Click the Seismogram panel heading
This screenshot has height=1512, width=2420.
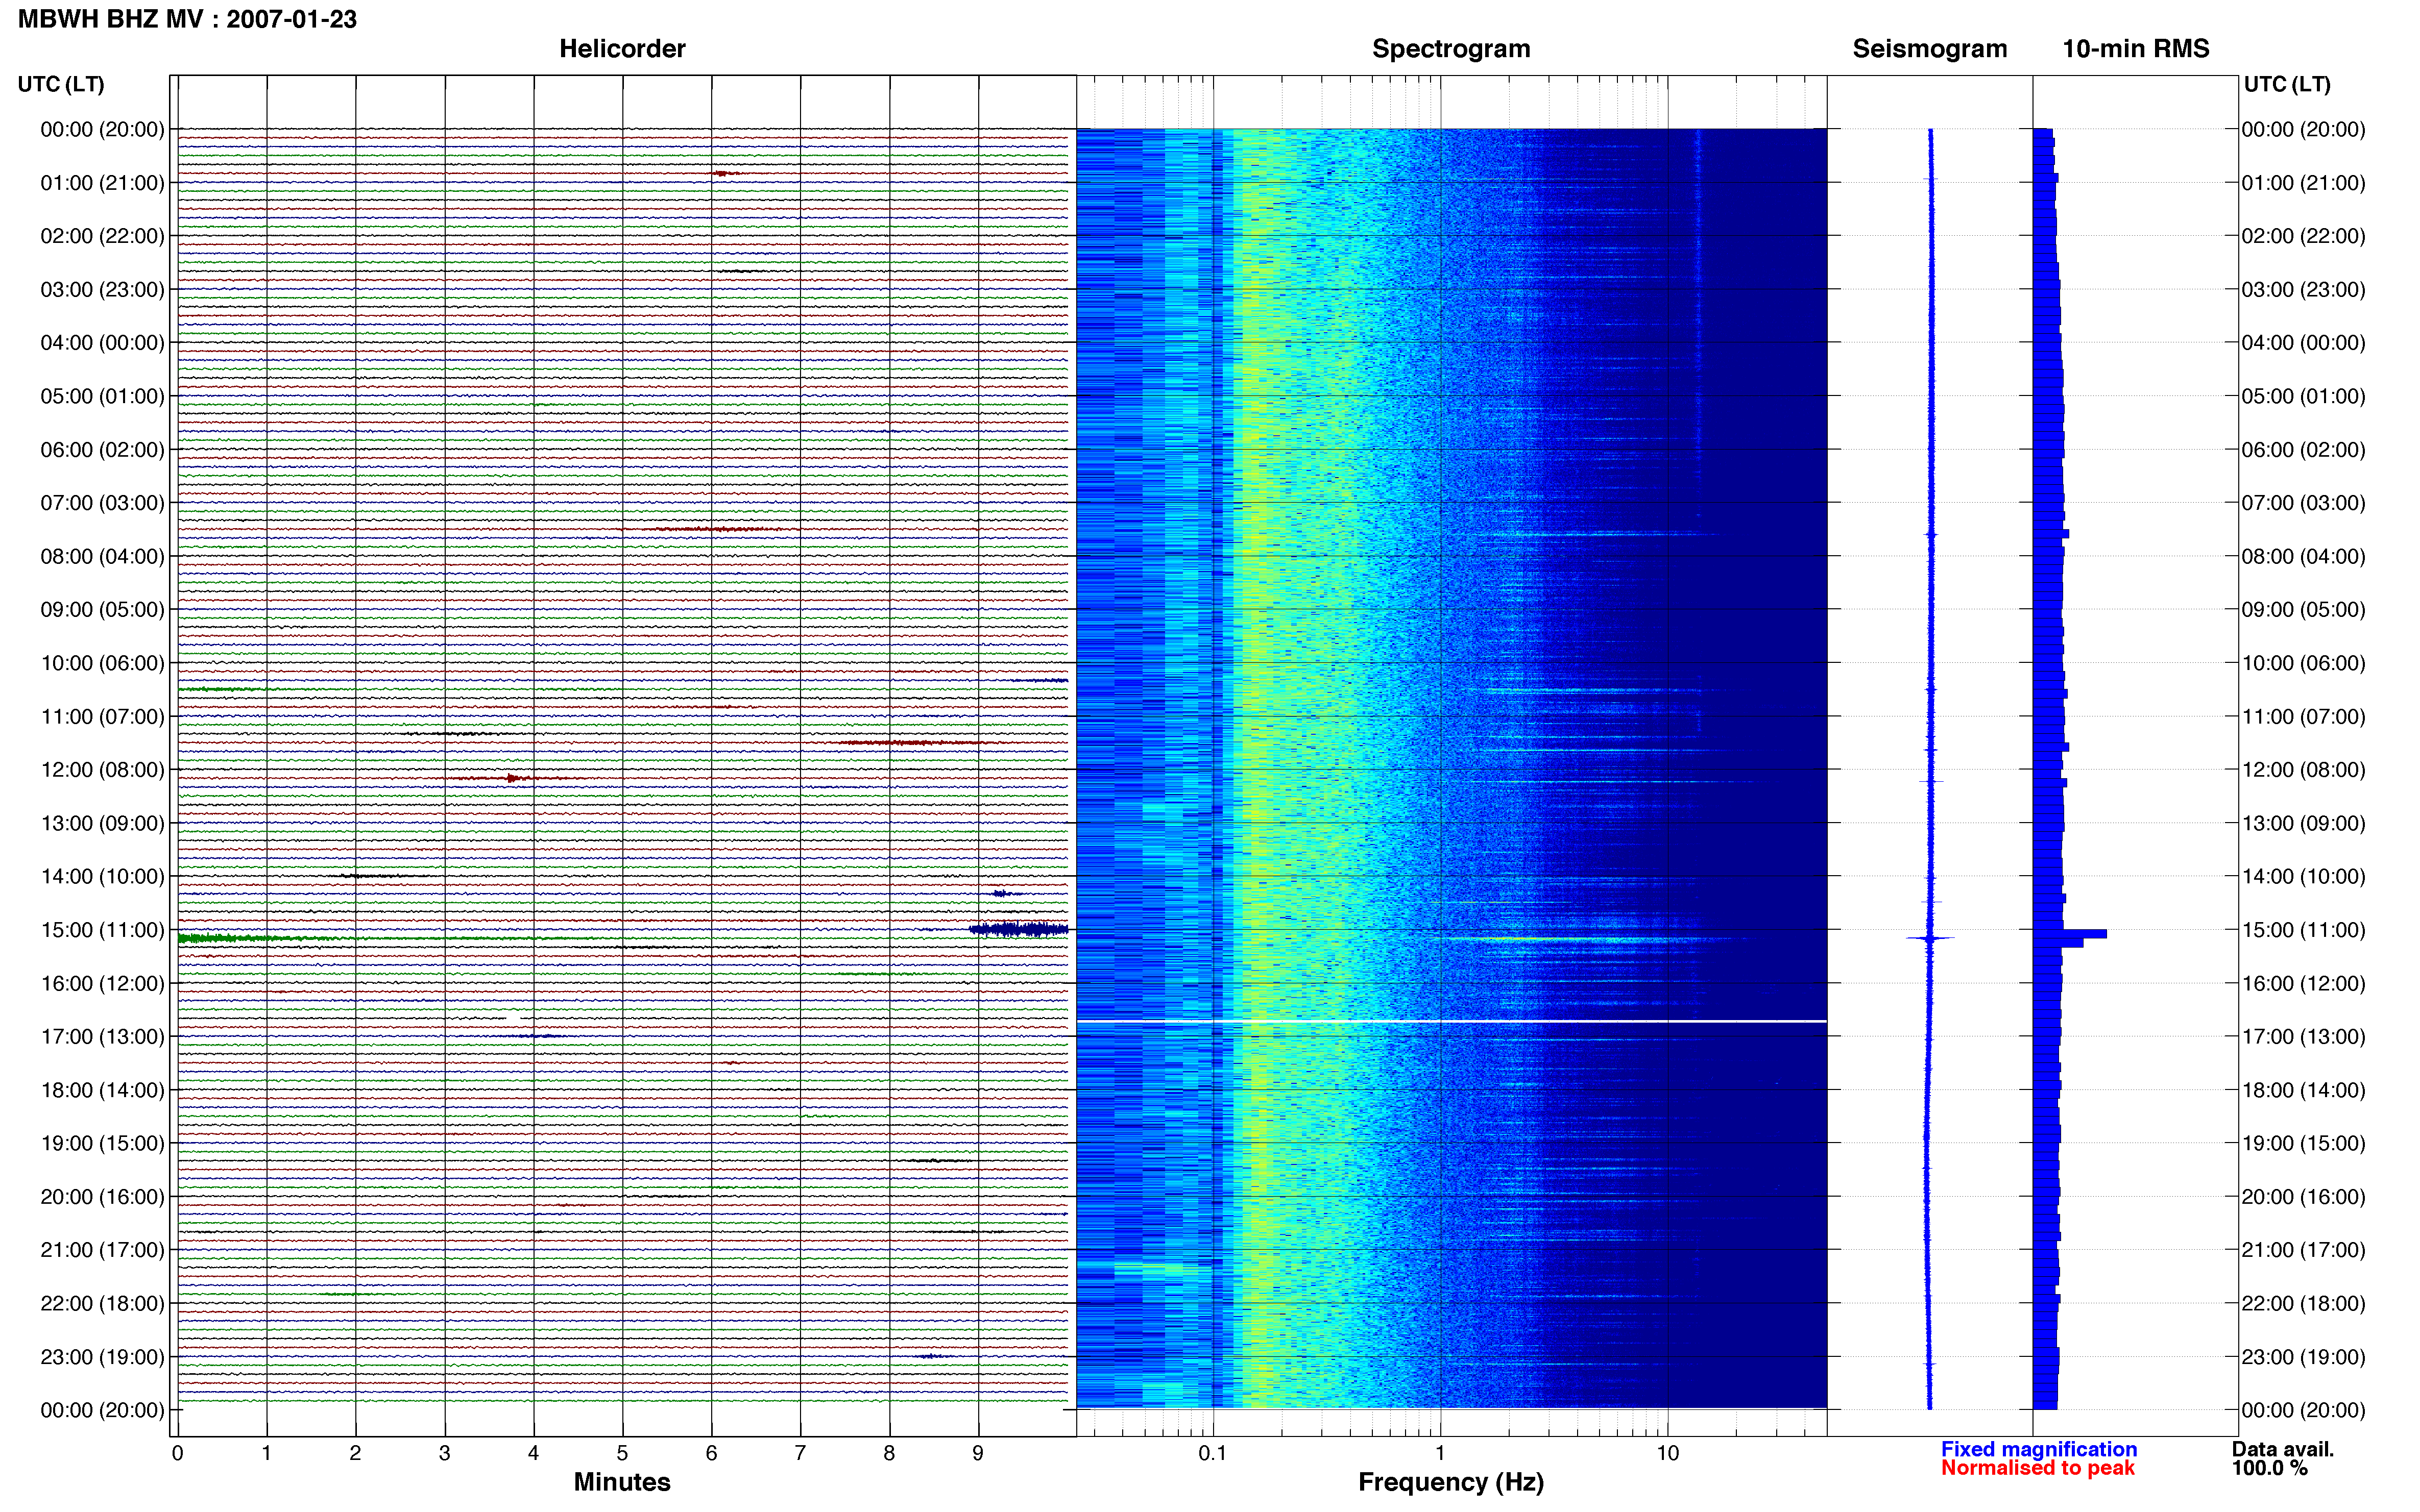click(x=1929, y=49)
